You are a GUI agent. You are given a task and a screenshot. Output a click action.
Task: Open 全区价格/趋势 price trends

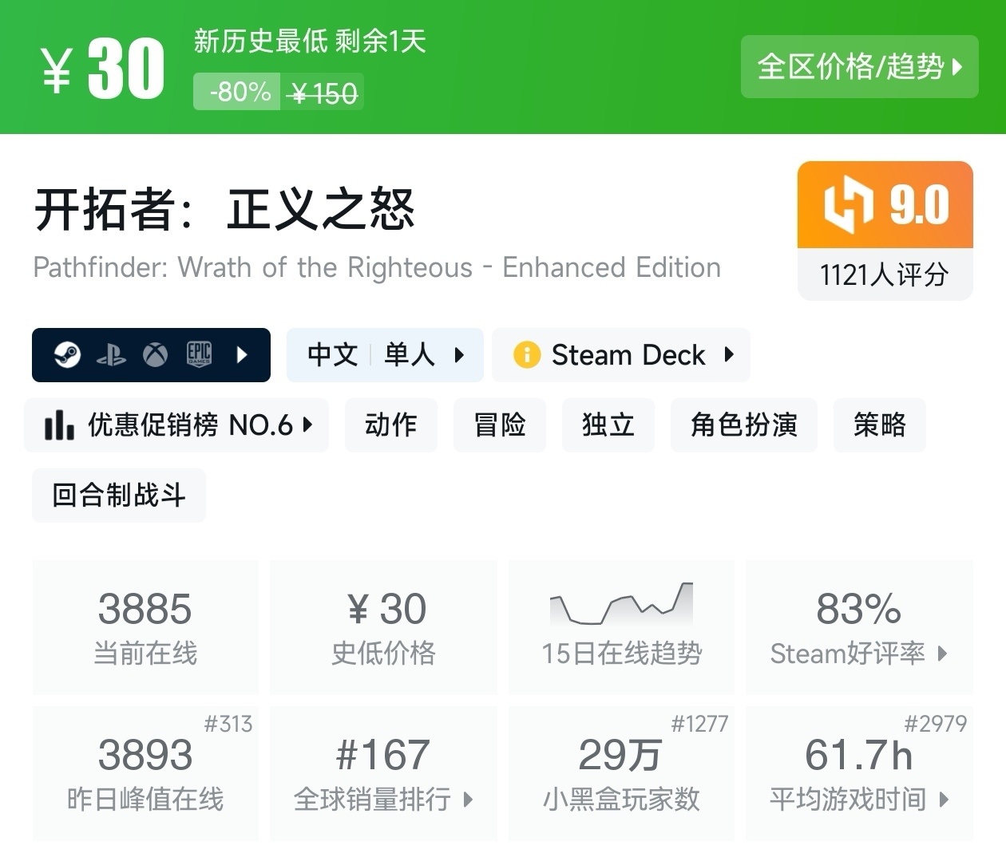click(x=859, y=67)
